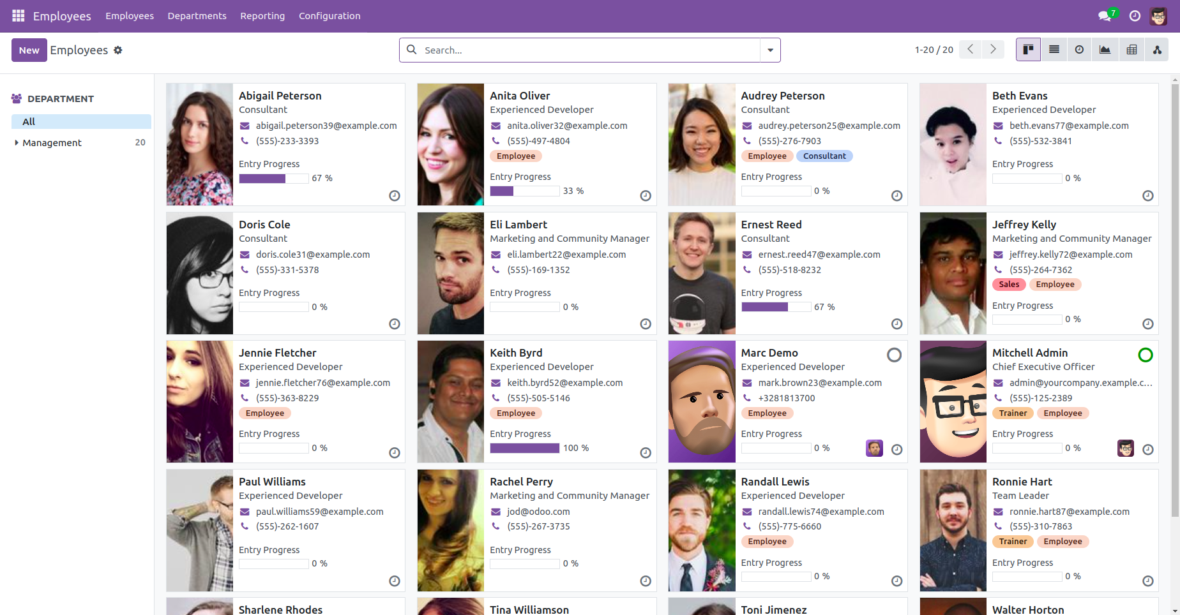Image resolution: width=1180 pixels, height=615 pixels.
Task: Open Sharlene Rhodes employee name
Action: 280,610
